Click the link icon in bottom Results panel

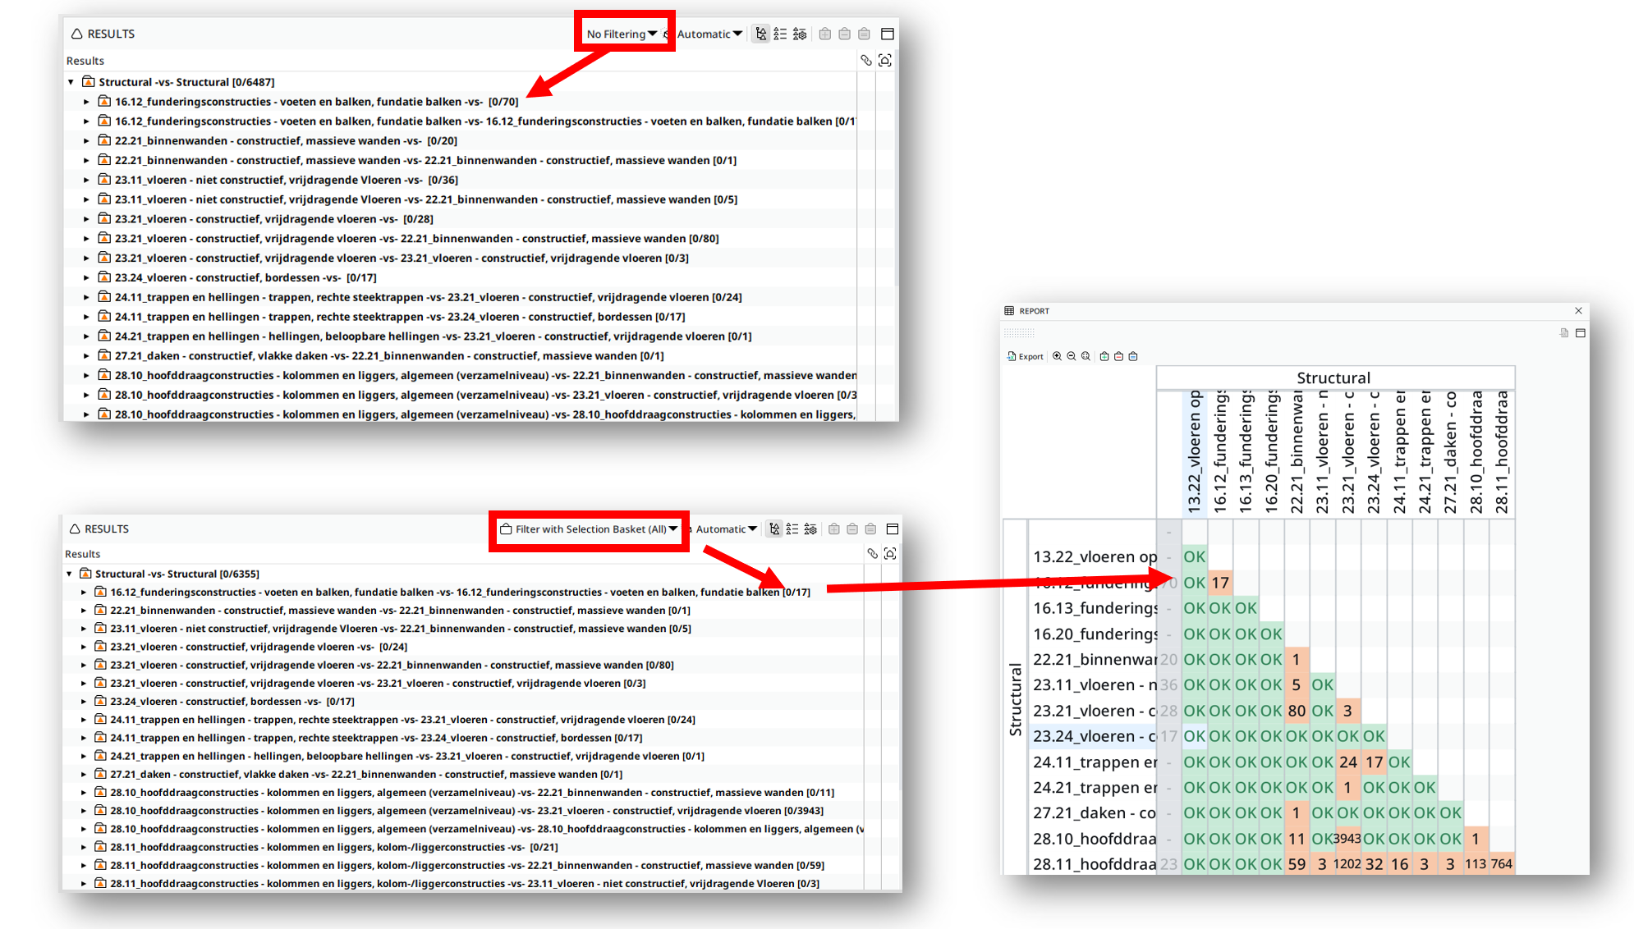(x=872, y=554)
